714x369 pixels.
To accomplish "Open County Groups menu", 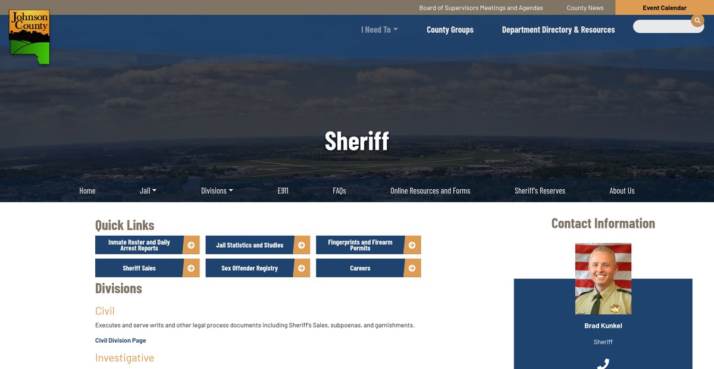I will click(450, 30).
